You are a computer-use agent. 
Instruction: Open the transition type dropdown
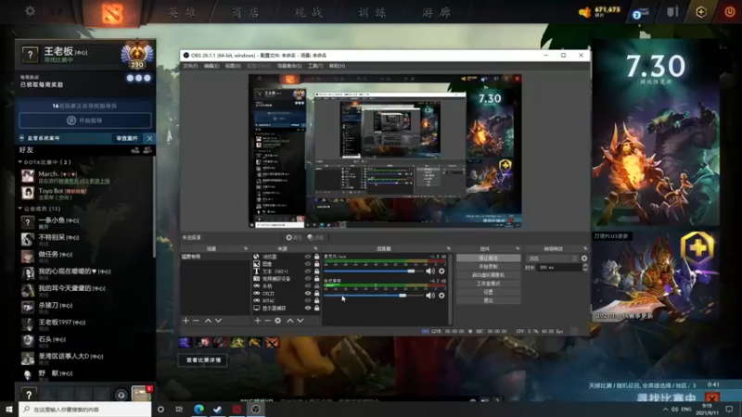552,259
